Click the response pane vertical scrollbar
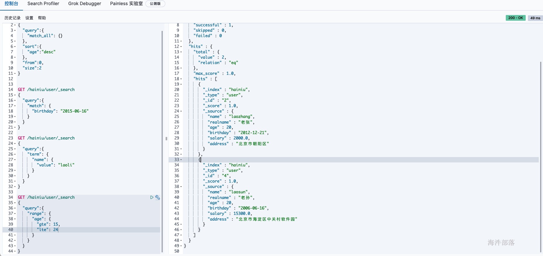543x256 pixels. (541, 156)
